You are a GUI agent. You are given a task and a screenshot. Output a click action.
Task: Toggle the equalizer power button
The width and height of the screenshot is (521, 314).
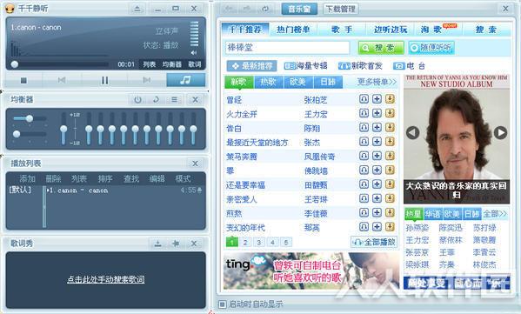tap(138, 99)
